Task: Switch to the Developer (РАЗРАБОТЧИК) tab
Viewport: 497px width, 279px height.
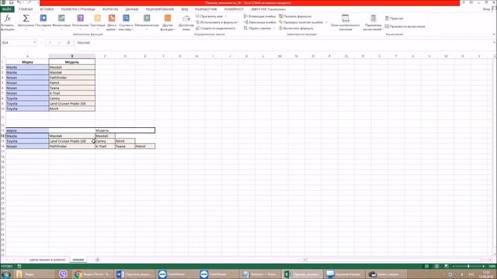Action: pos(206,9)
